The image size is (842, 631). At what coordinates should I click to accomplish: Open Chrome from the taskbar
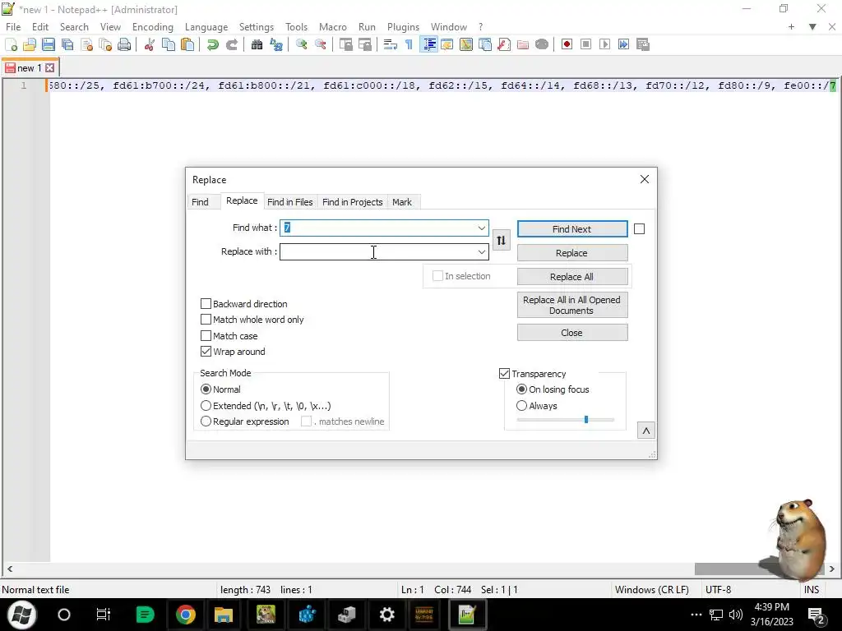tap(185, 615)
